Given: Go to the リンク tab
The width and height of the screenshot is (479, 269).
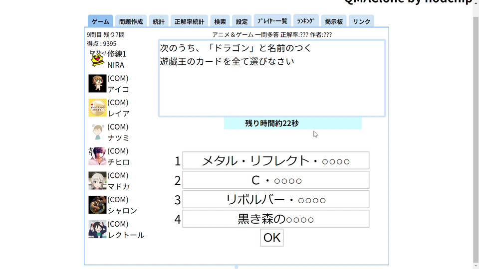Looking at the screenshot, I should pyautogui.click(x=361, y=21).
